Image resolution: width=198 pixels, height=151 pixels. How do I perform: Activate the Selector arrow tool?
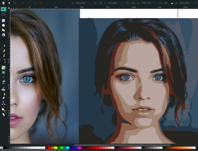[3, 9]
